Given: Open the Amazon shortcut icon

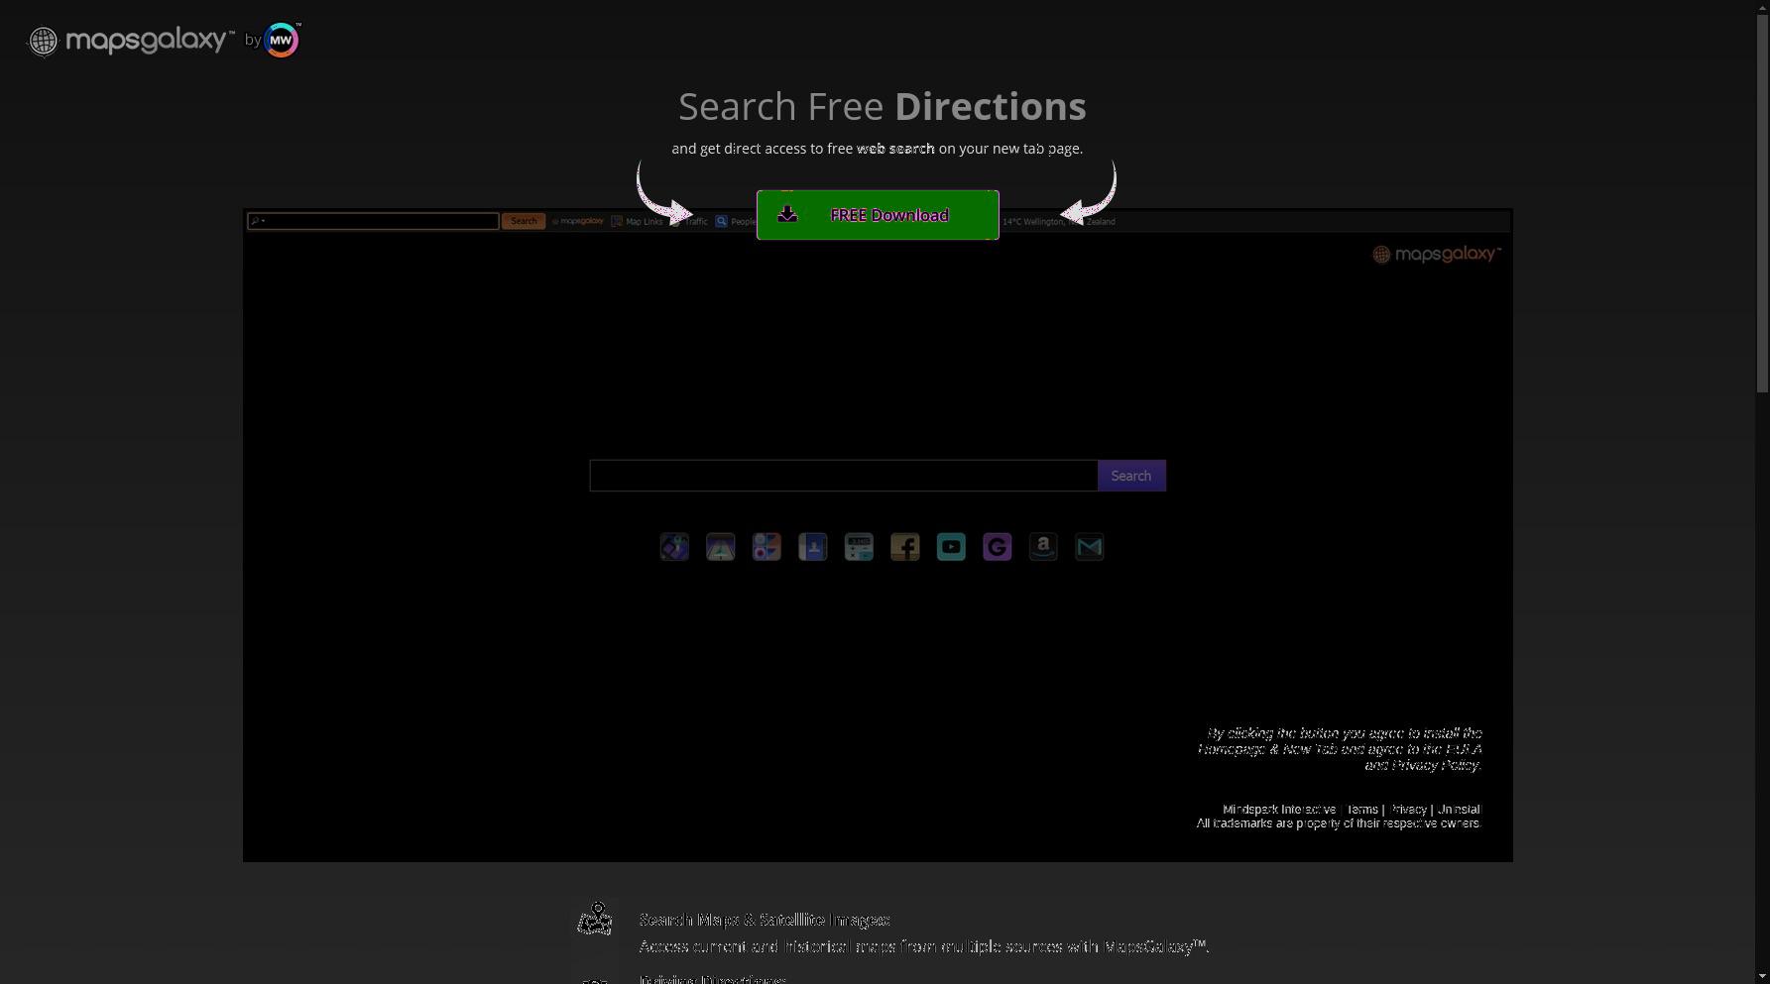Looking at the screenshot, I should click(1043, 547).
